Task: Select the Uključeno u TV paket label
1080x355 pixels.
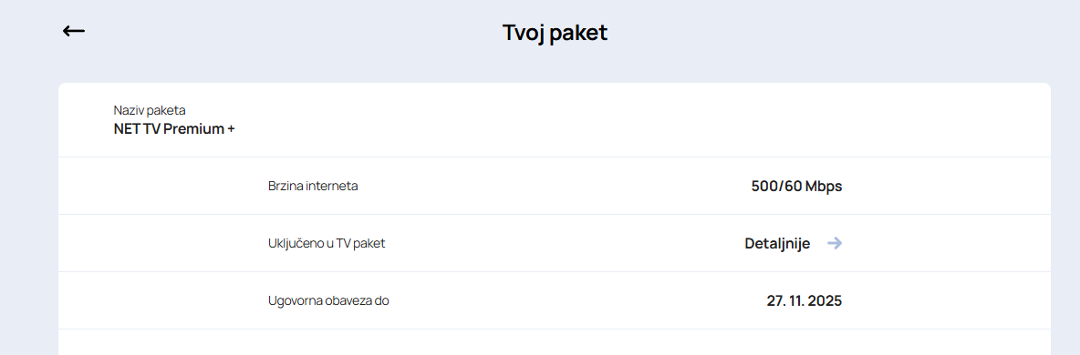Action: [327, 243]
